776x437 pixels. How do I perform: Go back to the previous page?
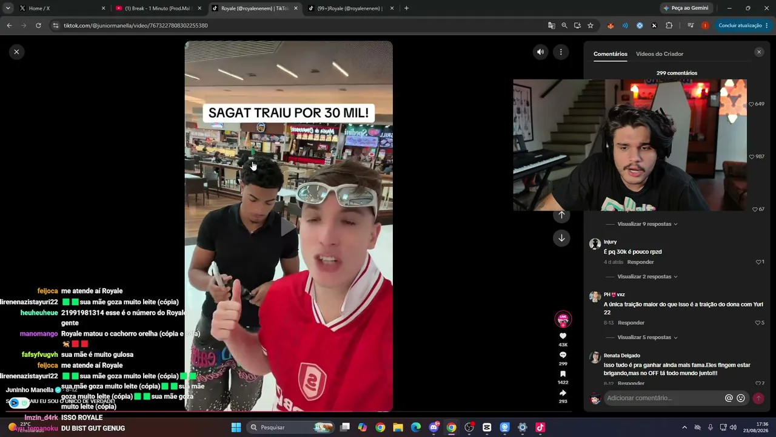pos(9,25)
